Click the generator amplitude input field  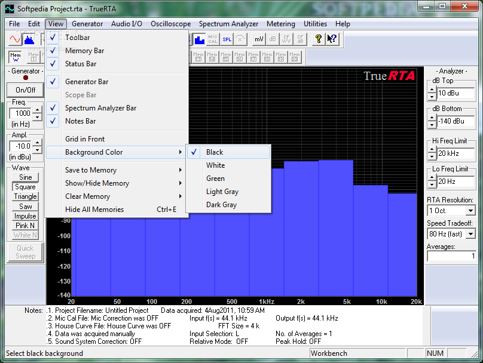point(21,146)
